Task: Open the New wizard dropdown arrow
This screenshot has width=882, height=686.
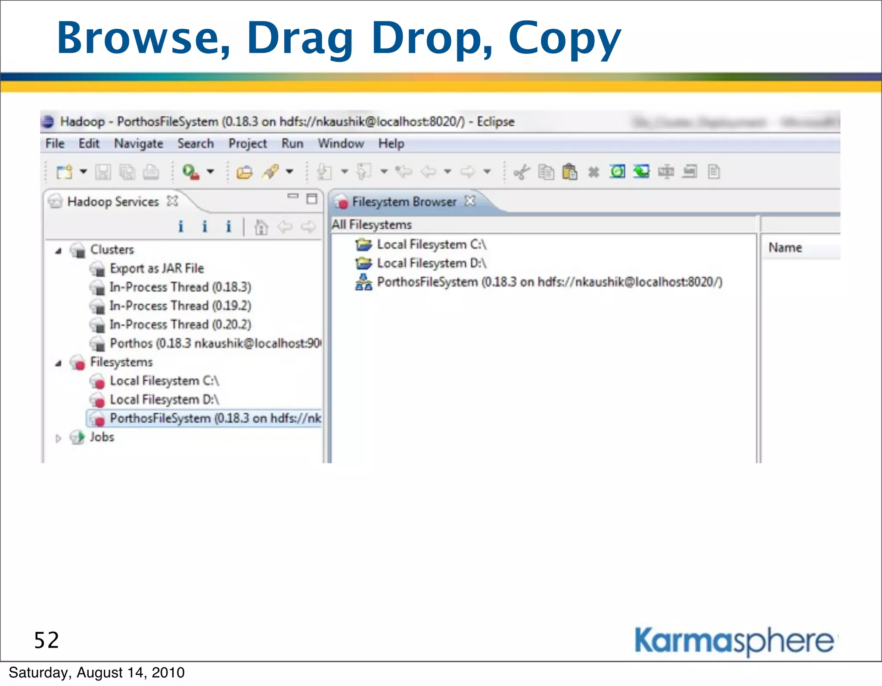Action: pyautogui.click(x=84, y=172)
